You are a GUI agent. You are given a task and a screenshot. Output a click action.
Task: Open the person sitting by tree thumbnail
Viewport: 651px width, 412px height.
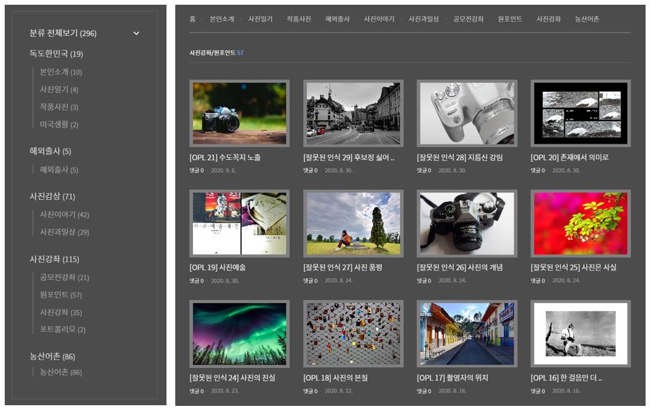coord(353,223)
